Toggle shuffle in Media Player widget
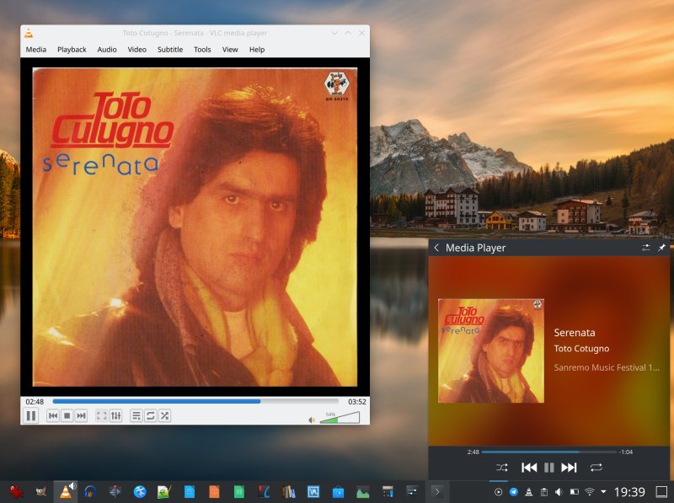674x503 pixels. tap(501, 468)
